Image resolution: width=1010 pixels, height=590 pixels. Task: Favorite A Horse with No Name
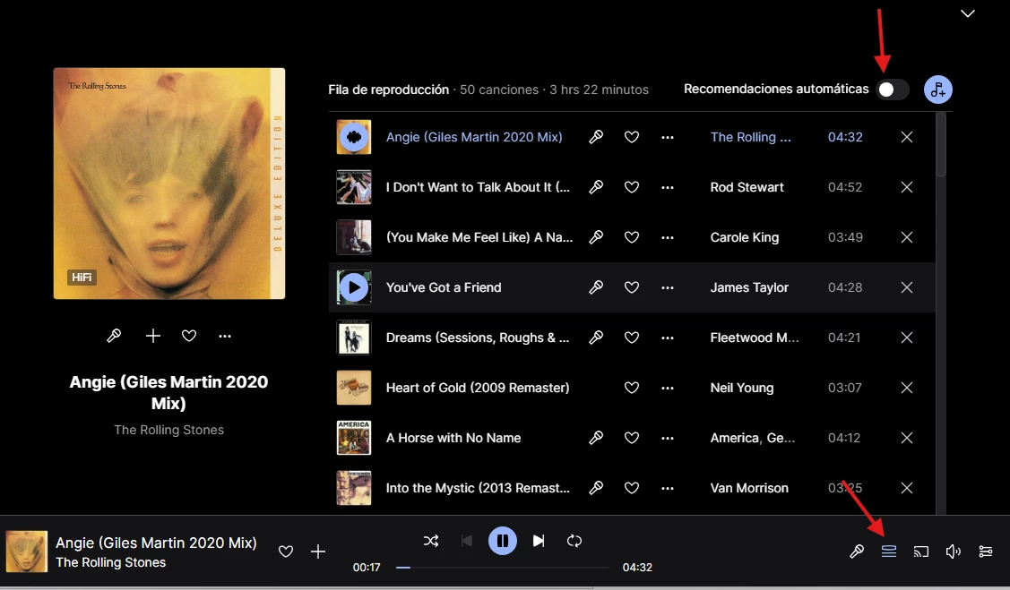pyautogui.click(x=632, y=438)
